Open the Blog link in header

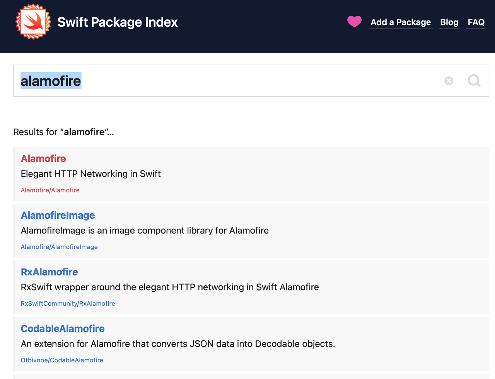pyautogui.click(x=449, y=22)
